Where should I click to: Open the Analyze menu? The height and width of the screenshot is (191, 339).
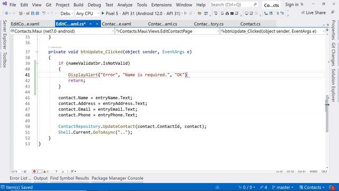click(125, 5)
